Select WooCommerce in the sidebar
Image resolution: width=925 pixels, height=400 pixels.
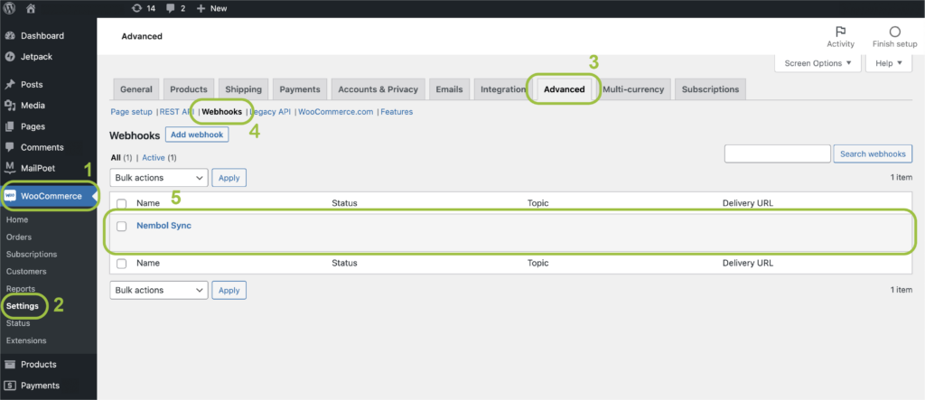(x=49, y=197)
